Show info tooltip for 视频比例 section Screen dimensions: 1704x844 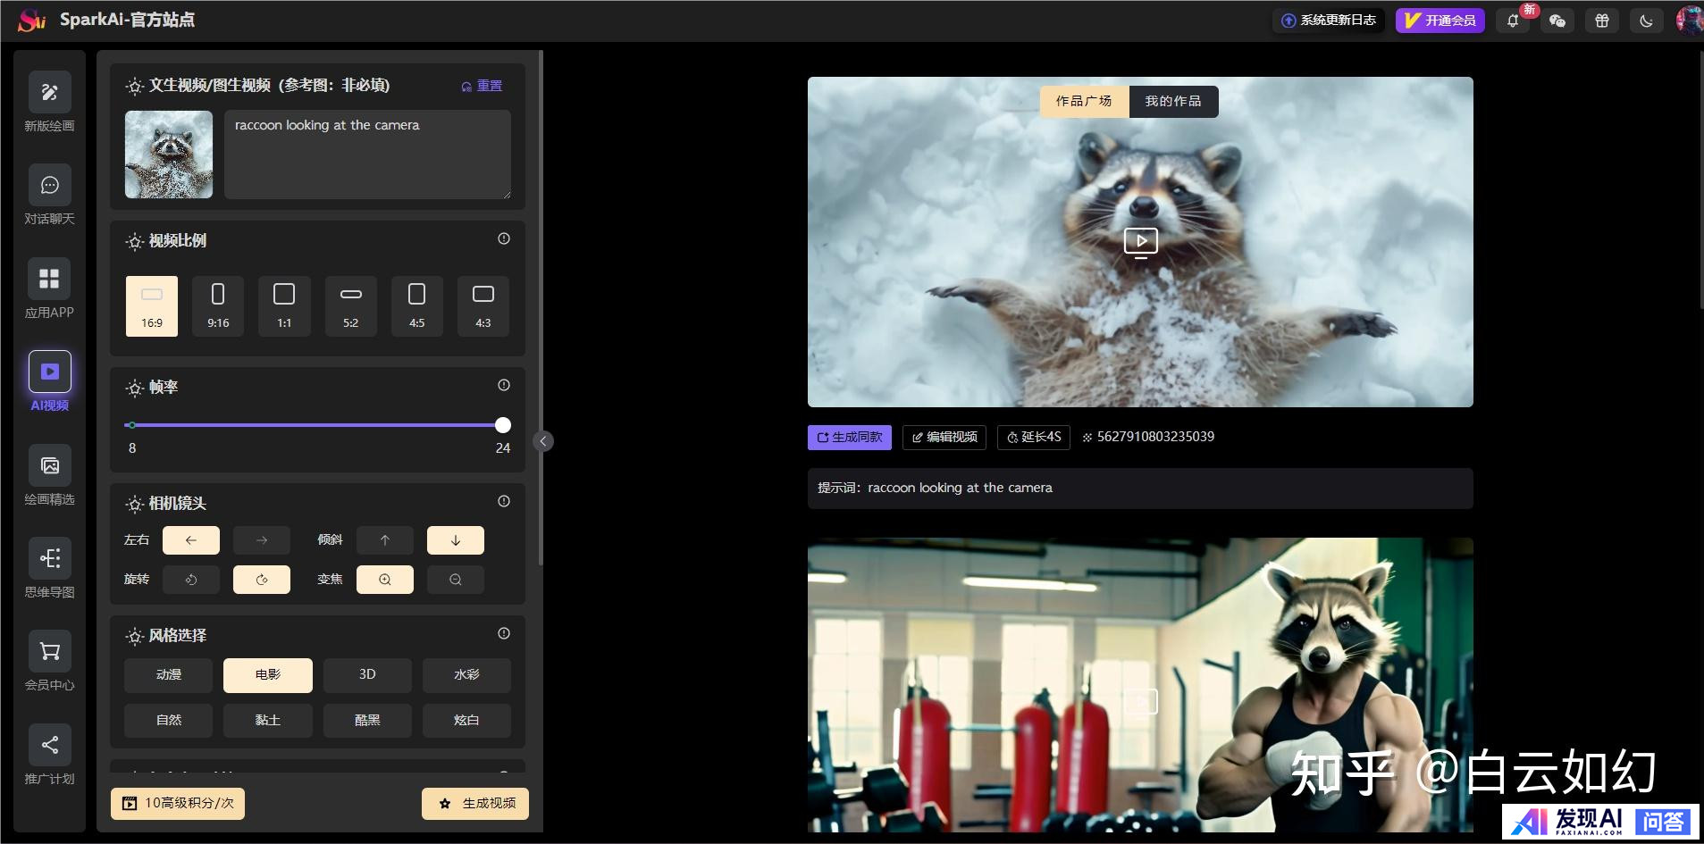pos(504,238)
